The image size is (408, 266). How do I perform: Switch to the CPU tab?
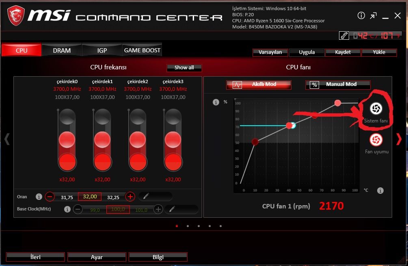[x=22, y=50]
